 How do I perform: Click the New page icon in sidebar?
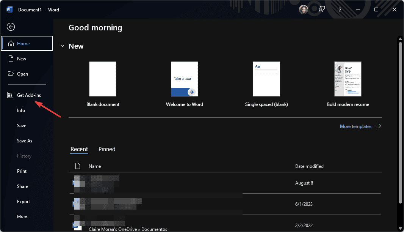pos(11,58)
